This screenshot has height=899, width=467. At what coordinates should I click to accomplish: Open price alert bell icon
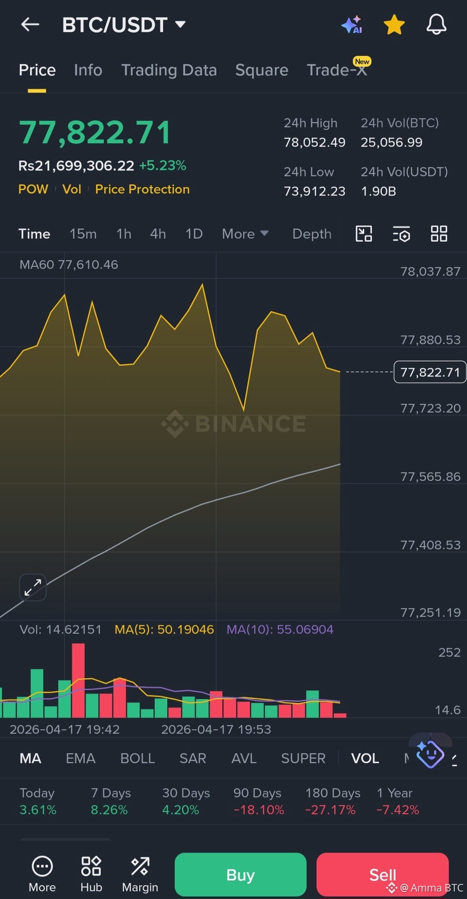pyautogui.click(x=436, y=25)
